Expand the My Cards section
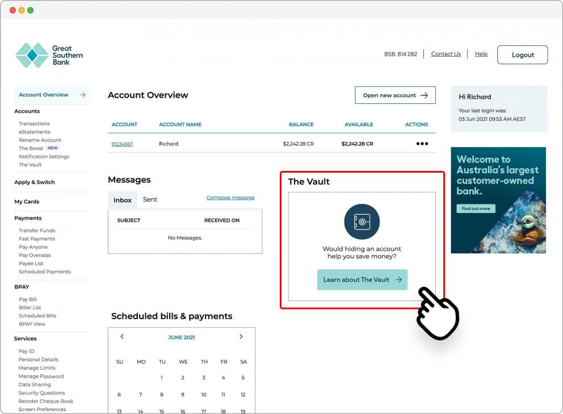Viewport: 563px width, 414px height. pyautogui.click(x=27, y=202)
